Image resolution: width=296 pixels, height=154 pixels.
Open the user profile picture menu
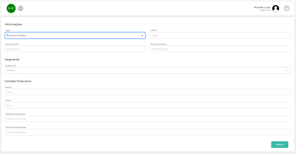(x=276, y=8)
